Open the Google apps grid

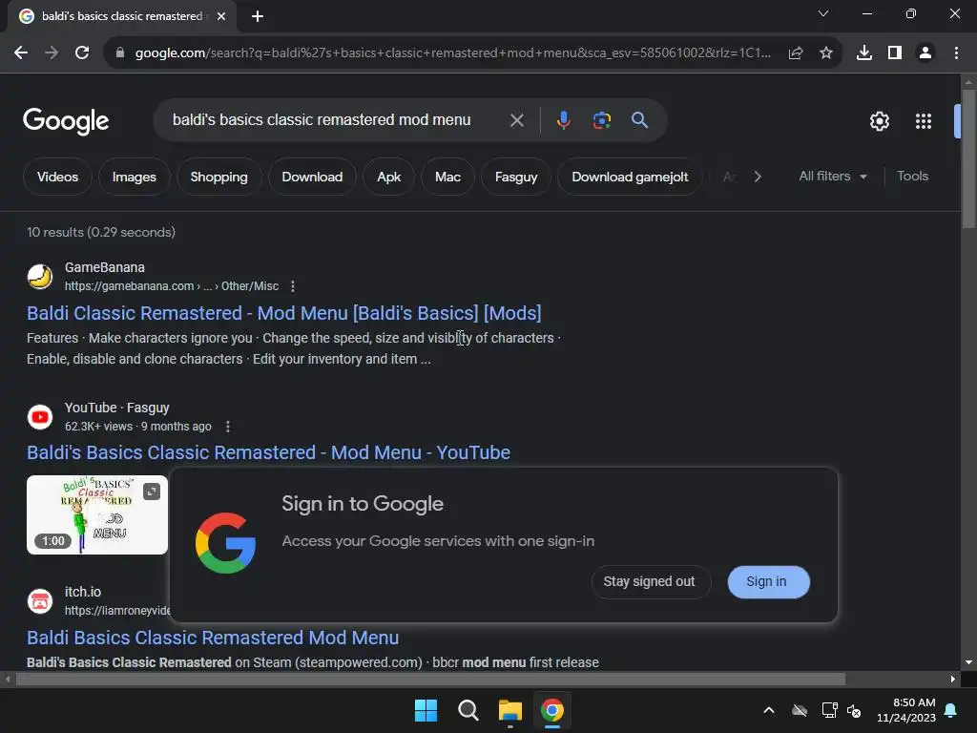(x=924, y=121)
